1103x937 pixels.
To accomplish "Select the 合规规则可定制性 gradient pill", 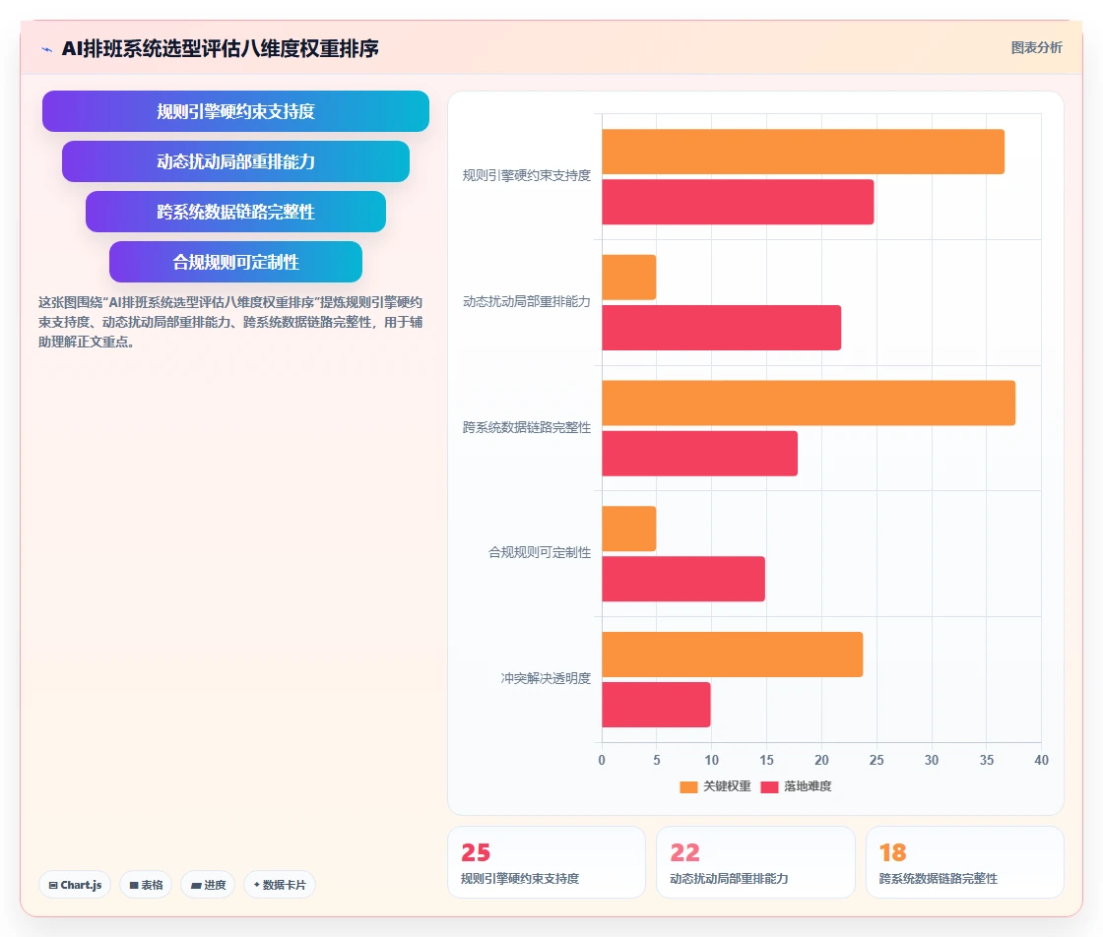I will click(235, 262).
